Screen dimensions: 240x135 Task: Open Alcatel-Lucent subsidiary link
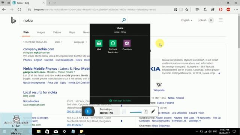pos(163,118)
